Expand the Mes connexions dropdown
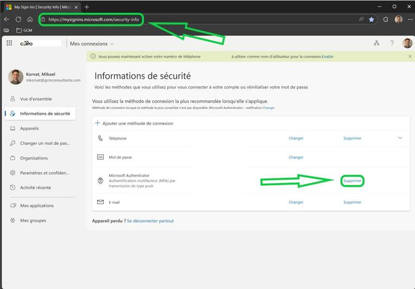Screen dimensions: 415x289 (x=92, y=43)
